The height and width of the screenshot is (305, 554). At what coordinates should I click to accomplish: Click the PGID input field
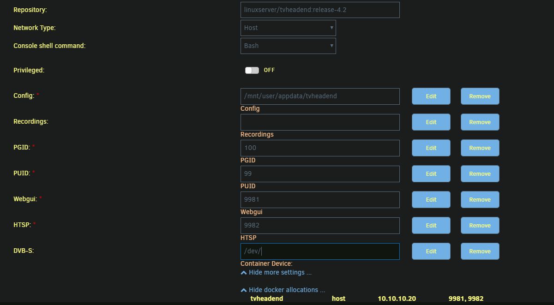tap(320, 148)
